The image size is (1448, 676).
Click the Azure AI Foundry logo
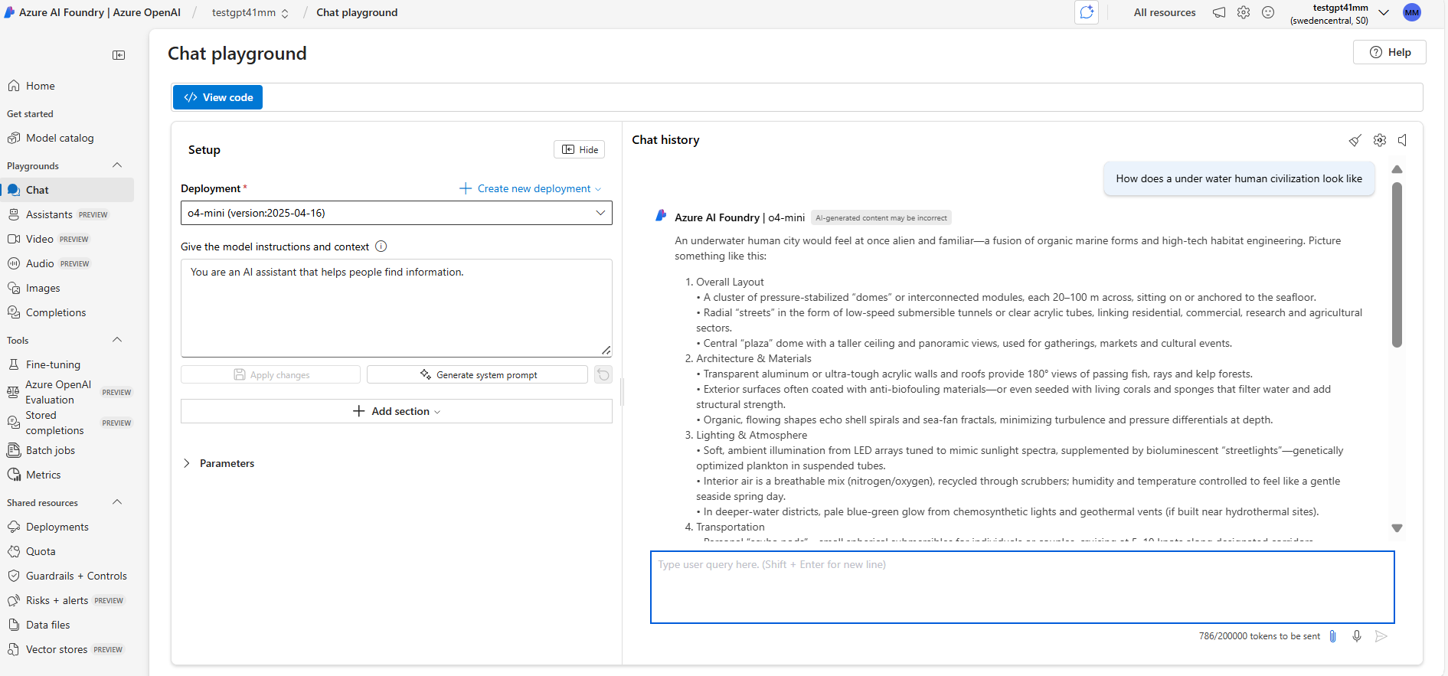(9, 12)
